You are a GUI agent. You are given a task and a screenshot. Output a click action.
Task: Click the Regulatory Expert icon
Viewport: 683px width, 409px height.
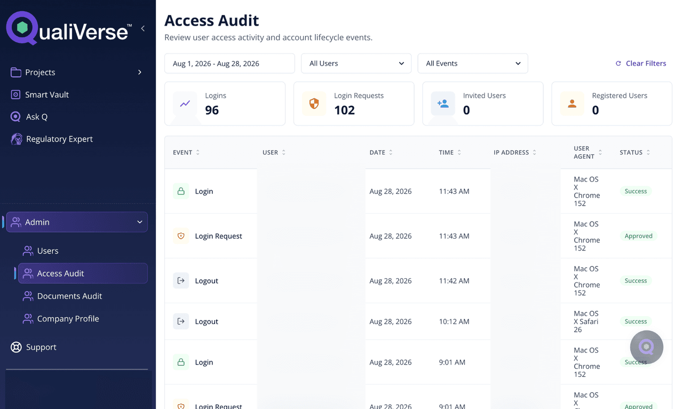17,139
